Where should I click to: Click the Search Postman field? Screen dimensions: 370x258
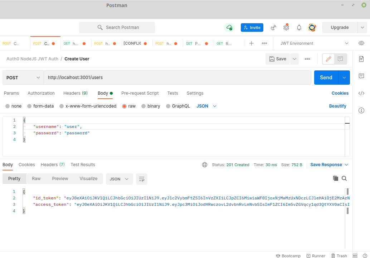[117, 28]
